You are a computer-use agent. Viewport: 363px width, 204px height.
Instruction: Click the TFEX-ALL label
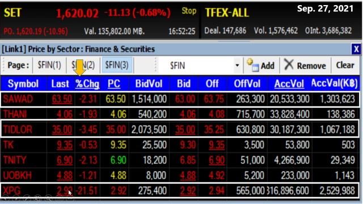(227, 12)
